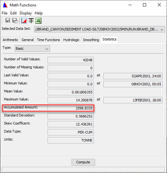Expand the Type Basic combo box
The height and width of the screenshot is (173, 167).
(32, 48)
